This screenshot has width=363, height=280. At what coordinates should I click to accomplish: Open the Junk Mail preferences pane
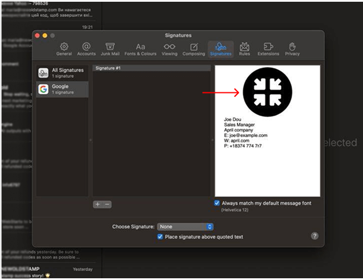pyautogui.click(x=110, y=49)
